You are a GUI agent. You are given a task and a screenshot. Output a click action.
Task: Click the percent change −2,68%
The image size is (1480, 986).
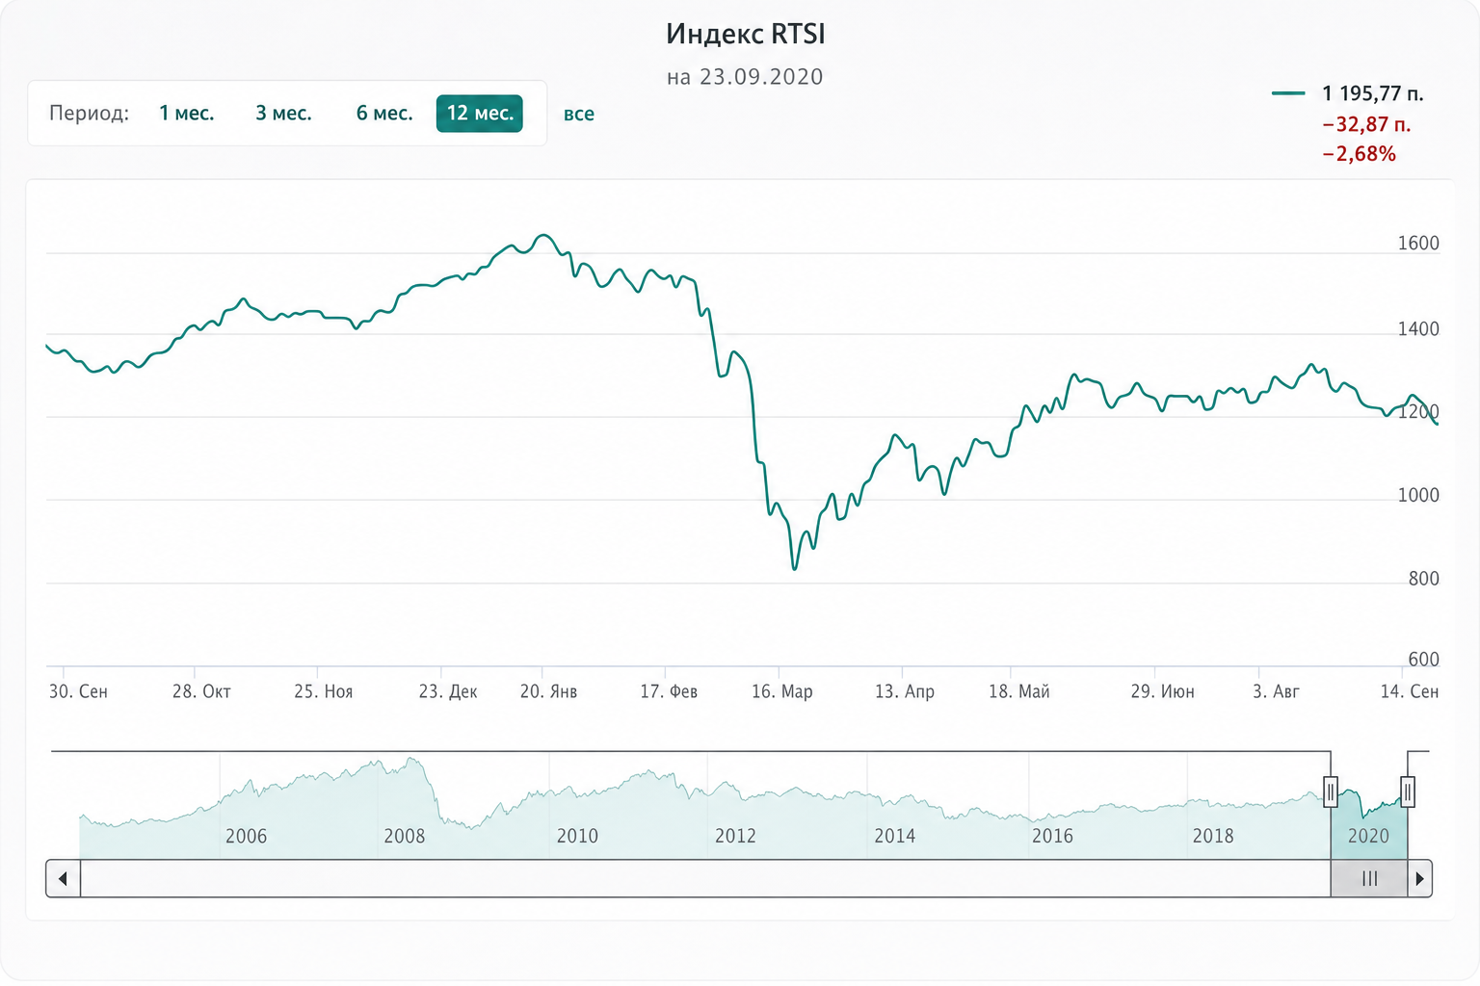(1359, 154)
